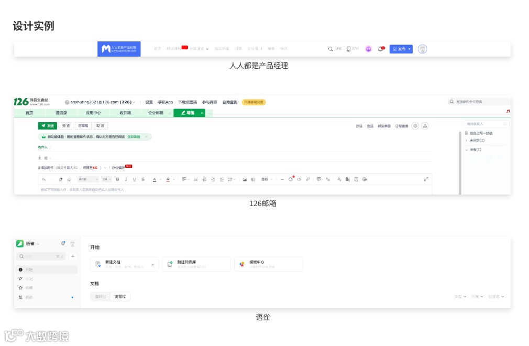The width and height of the screenshot is (529, 346).
Task: Switch to the 编辑过 tab
Action: (101, 296)
